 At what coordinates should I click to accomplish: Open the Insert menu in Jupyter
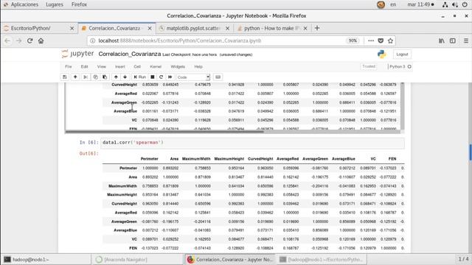click(119, 67)
